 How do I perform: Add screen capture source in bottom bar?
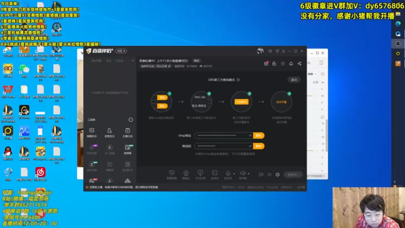[x=172, y=174]
